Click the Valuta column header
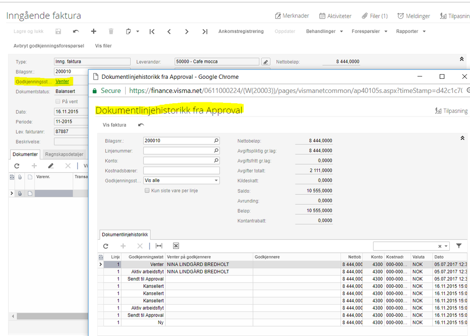Screen dimensions: 470x336 pyautogui.click(x=422, y=257)
